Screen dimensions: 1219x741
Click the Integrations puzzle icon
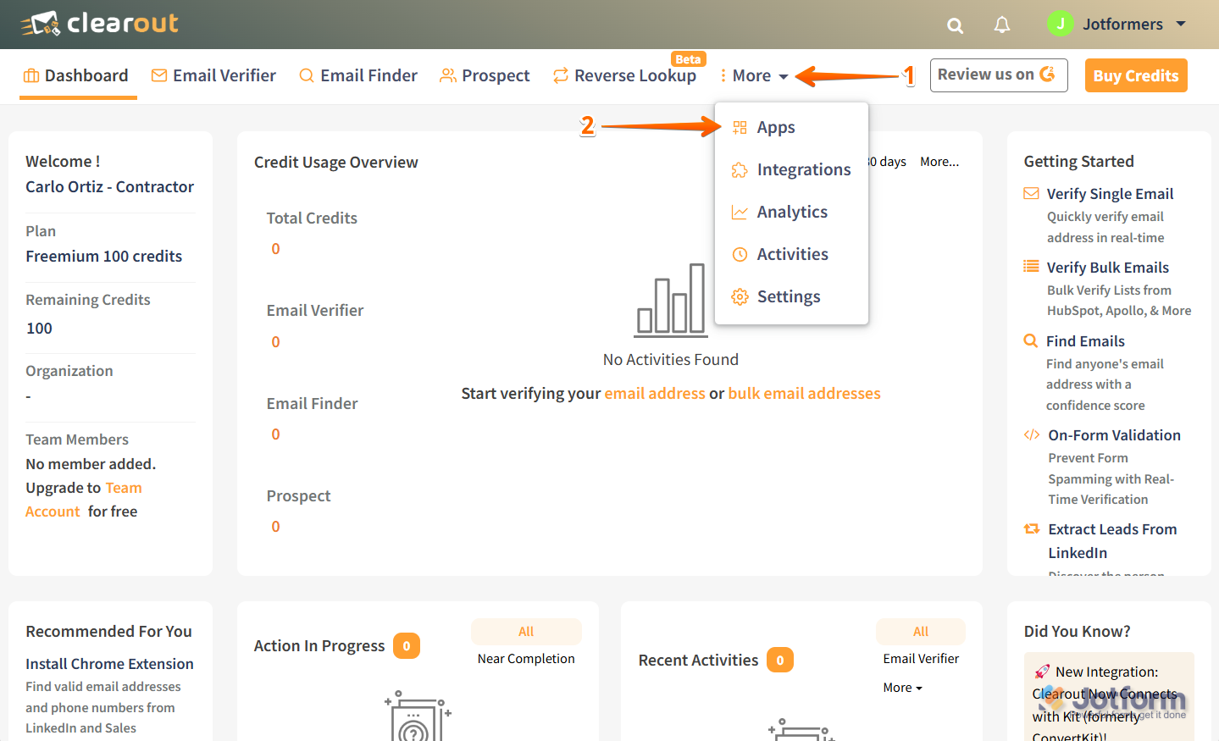coord(740,169)
